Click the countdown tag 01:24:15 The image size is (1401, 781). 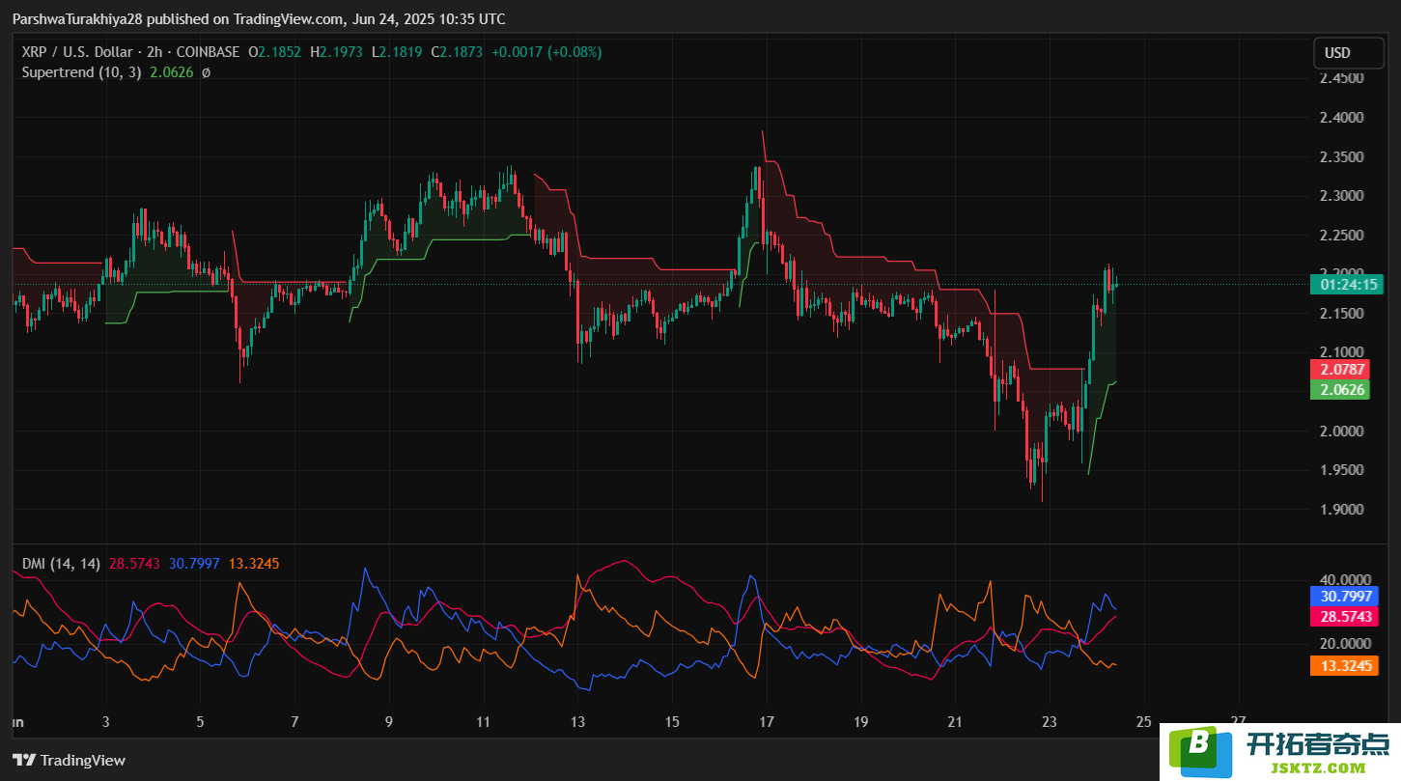[x=1347, y=285]
